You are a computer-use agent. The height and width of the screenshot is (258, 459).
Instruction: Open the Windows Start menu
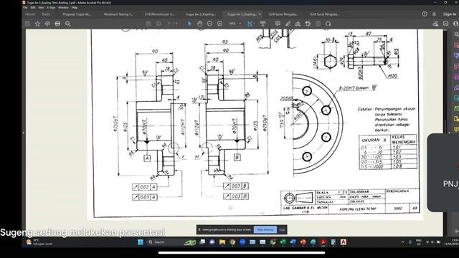pyautogui.click(x=141, y=242)
